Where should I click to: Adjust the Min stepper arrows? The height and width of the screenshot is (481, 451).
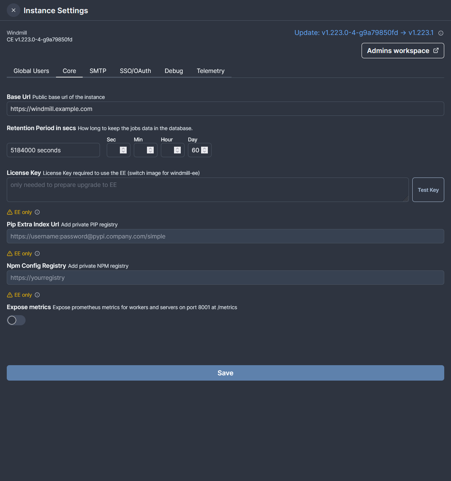[150, 150]
